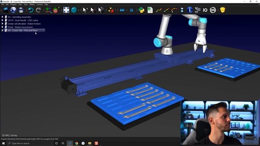260x146 pixels.
Task: Click the program finished status bar message
Action: click(x=30, y=139)
